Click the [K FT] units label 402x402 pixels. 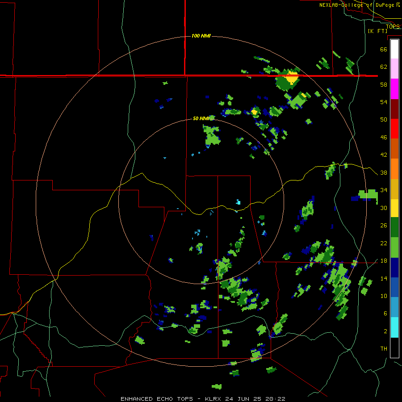click(x=377, y=31)
